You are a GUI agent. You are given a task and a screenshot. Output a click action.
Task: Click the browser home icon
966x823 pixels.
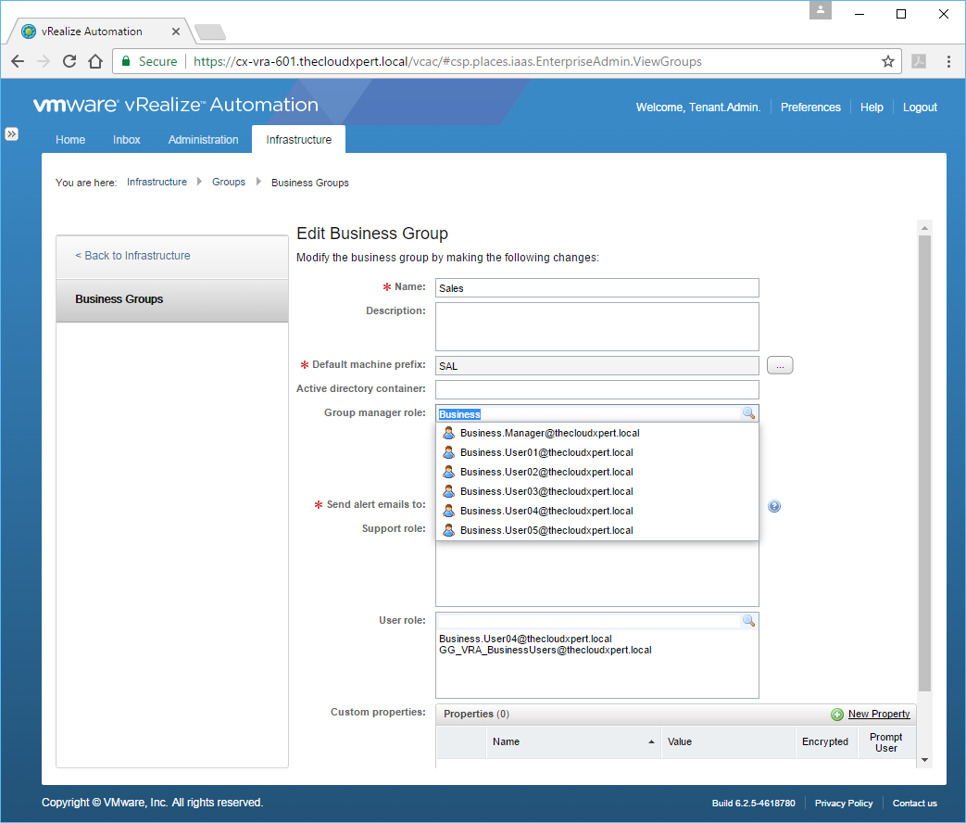pos(95,62)
